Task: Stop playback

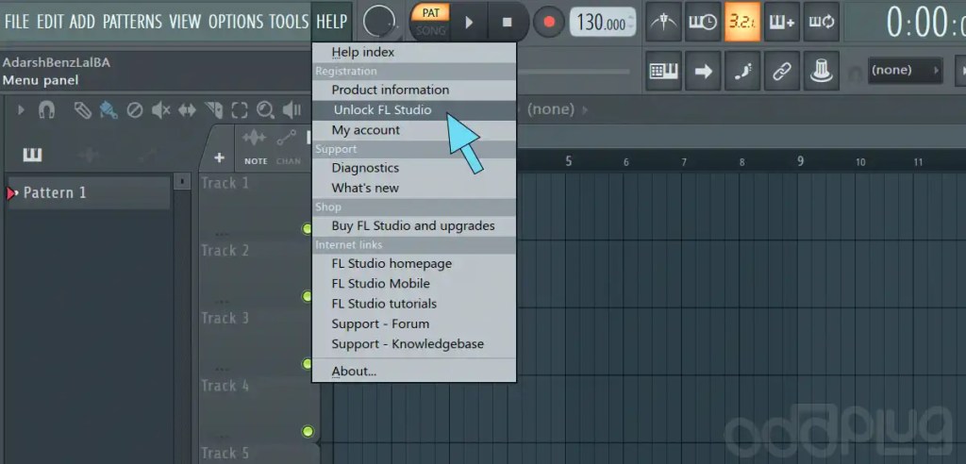Action: (x=507, y=23)
